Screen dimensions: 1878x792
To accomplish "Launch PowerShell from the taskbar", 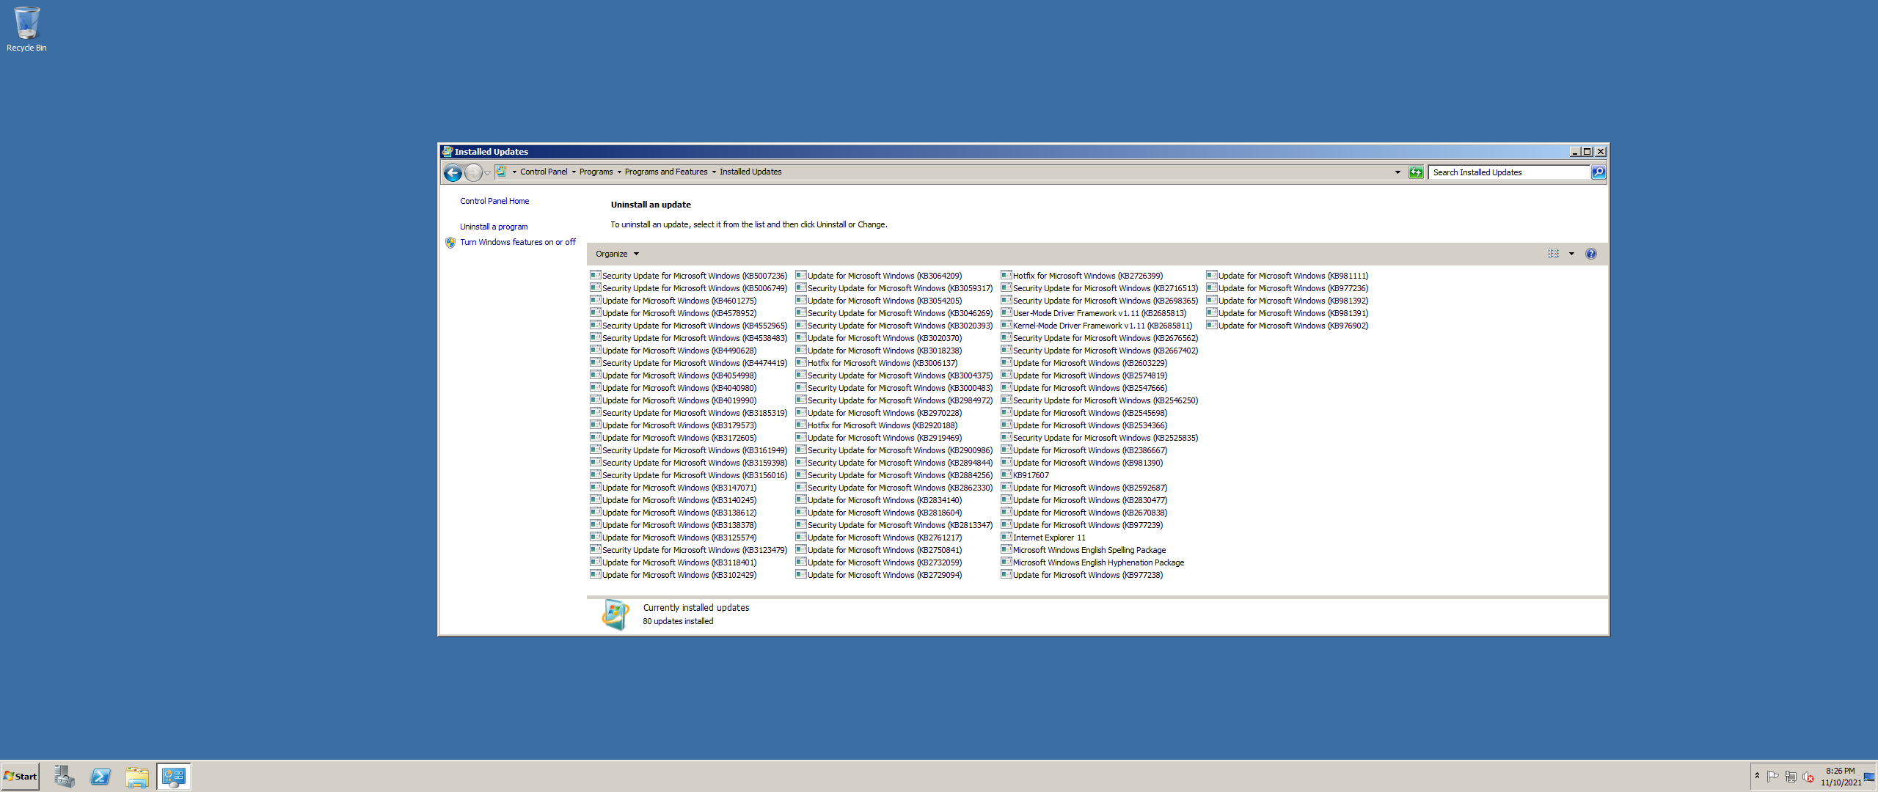I will click(101, 777).
